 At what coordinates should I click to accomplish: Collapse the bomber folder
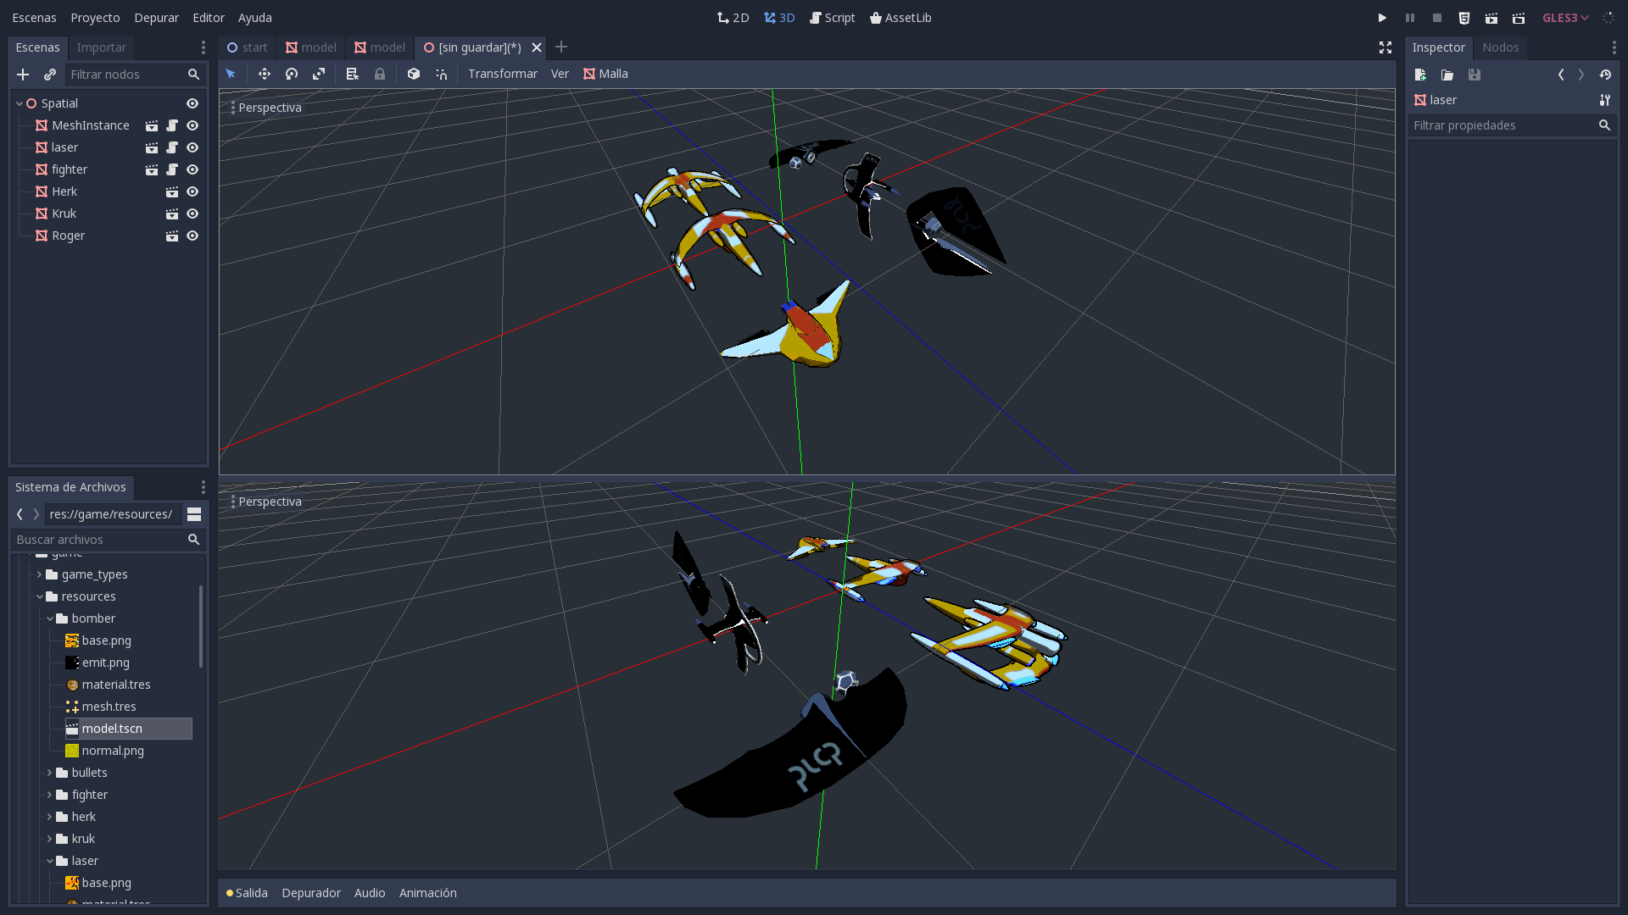(49, 618)
